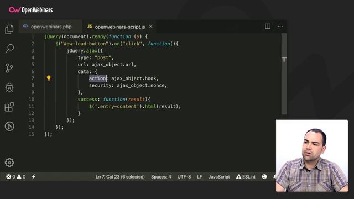Click the editor vertical scrollbar
The width and height of the screenshot is (354, 199).
coord(284,74)
